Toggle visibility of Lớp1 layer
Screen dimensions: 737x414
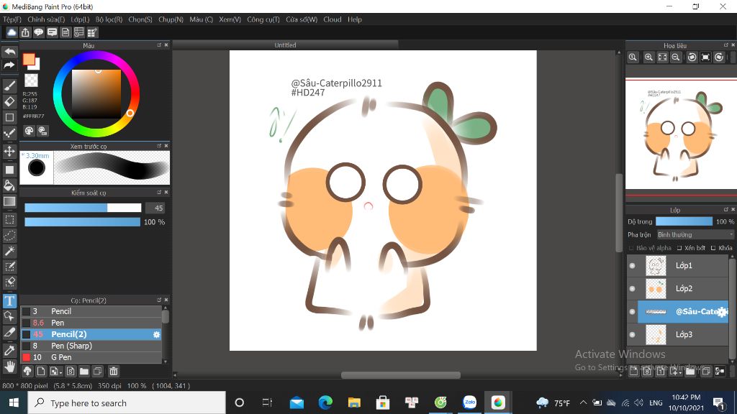point(632,266)
